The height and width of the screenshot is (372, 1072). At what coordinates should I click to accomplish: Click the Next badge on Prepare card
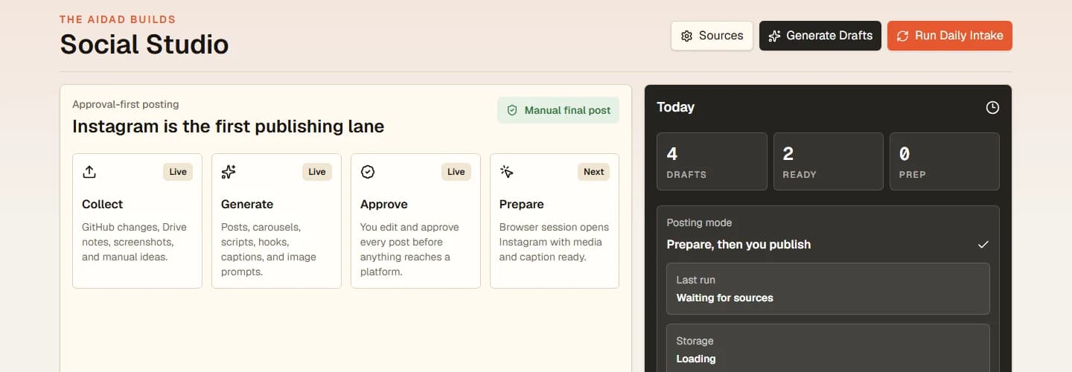pos(594,172)
